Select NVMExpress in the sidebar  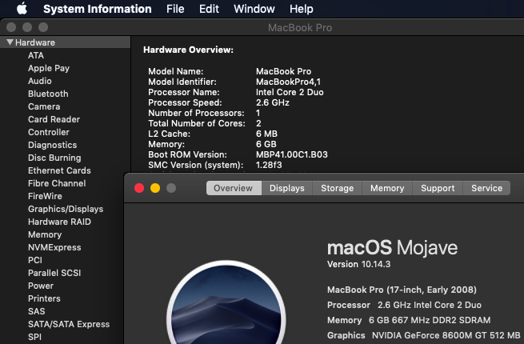54,247
